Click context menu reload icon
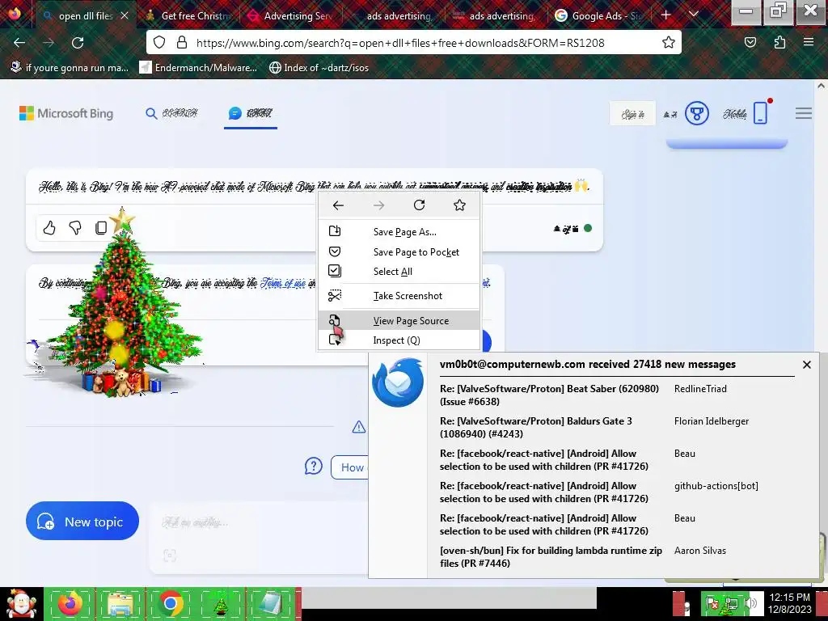 [x=420, y=205]
